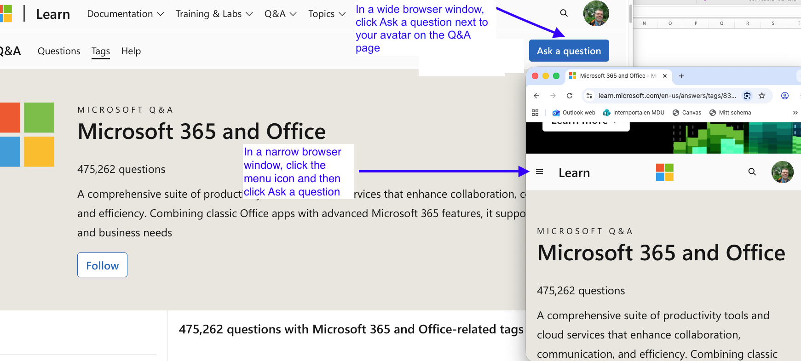Go forward in the narrow browser window
Viewport: 801px width, 361px height.
[553, 96]
